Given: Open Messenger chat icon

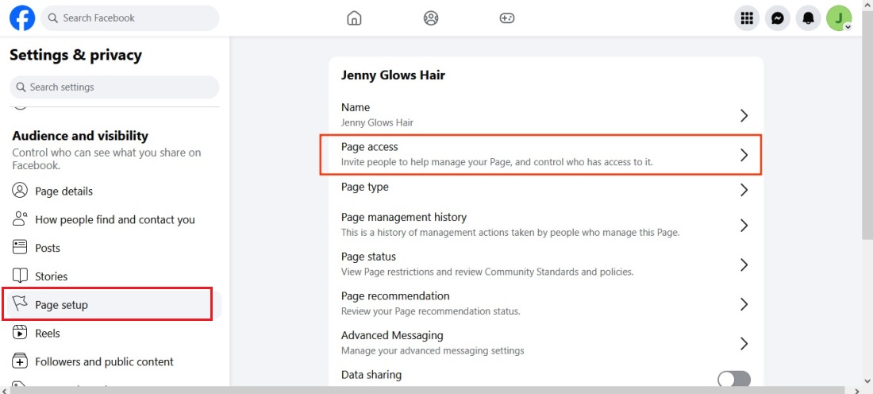Looking at the screenshot, I should click(778, 18).
